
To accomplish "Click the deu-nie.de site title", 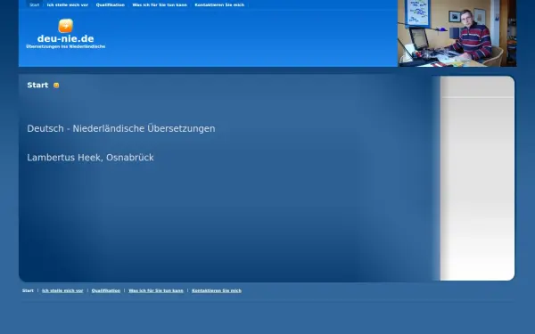I will tap(65, 38).
